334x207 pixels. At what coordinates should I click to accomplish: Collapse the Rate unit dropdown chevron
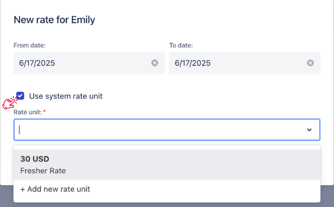pos(309,130)
